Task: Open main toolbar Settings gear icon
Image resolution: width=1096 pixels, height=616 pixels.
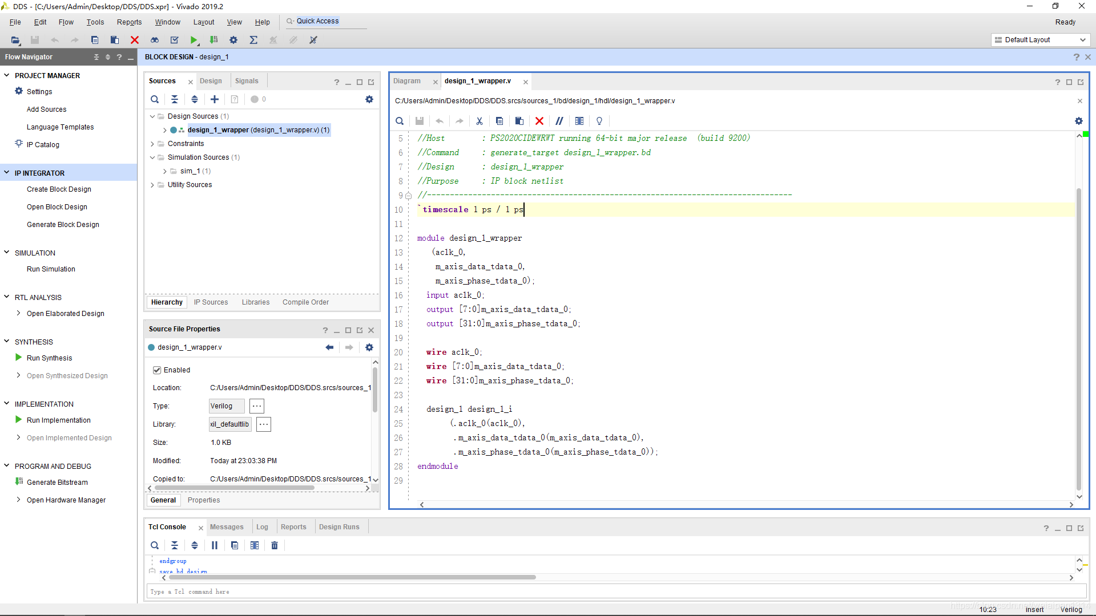Action: 233,40
